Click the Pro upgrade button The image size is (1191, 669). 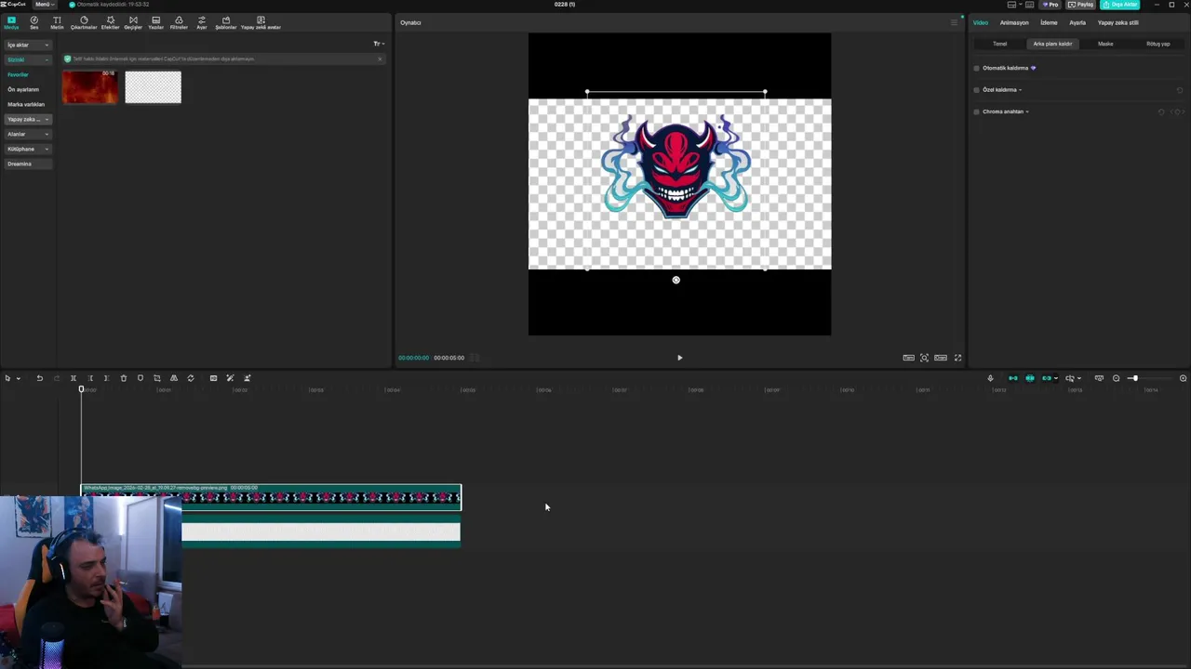(x=1050, y=5)
